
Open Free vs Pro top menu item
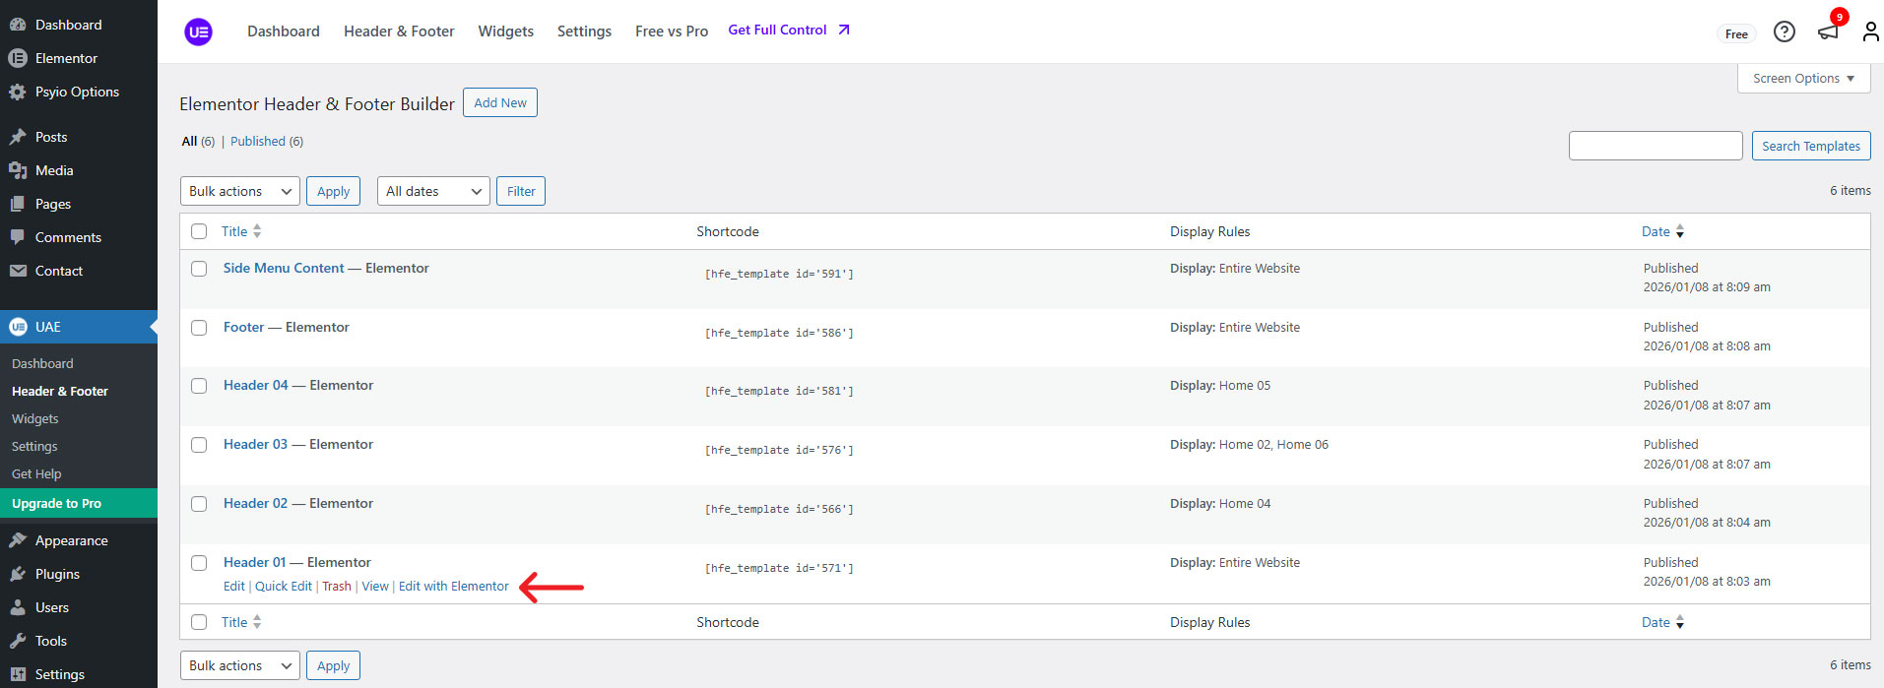click(x=671, y=31)
